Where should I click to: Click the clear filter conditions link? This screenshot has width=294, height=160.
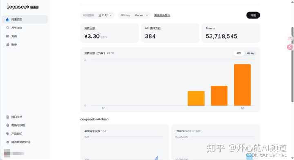pyautogui.click(x=162, y=15)
